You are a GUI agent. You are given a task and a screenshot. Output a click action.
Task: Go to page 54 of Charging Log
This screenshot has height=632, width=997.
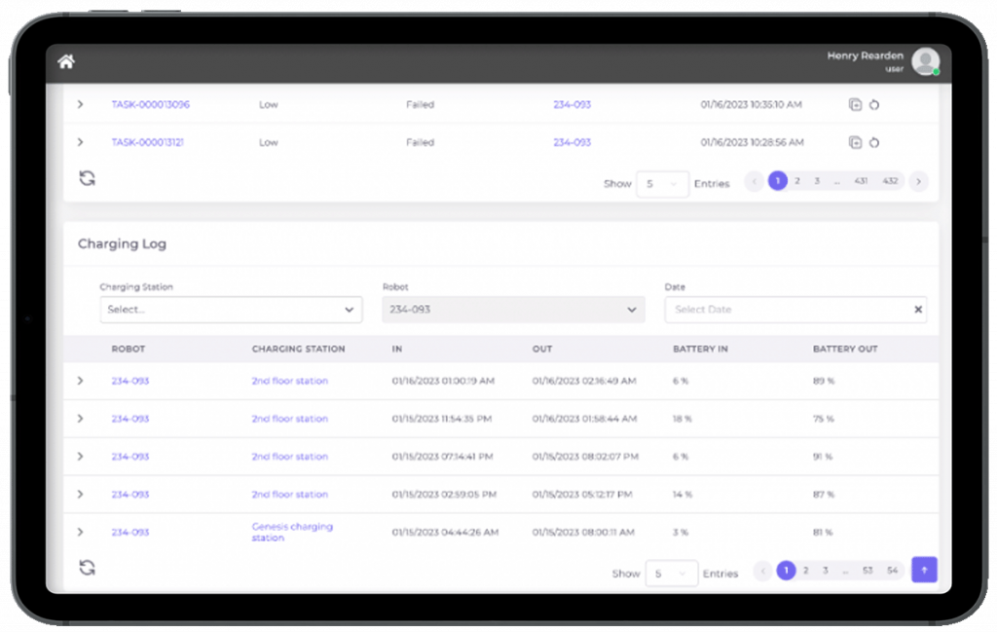pos(892,572)
